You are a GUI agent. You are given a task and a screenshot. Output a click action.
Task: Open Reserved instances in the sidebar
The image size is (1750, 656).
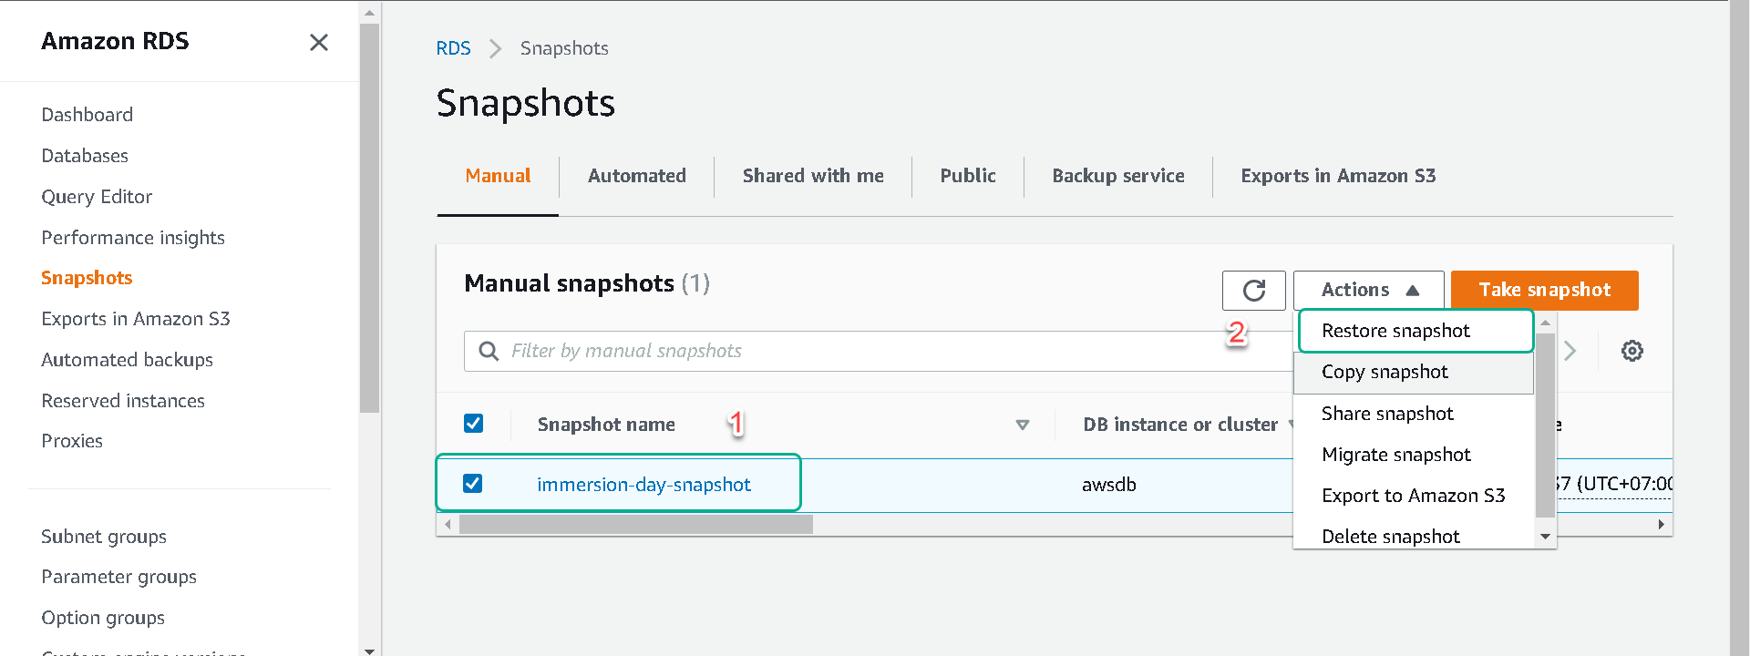click(x=123, y=401)
